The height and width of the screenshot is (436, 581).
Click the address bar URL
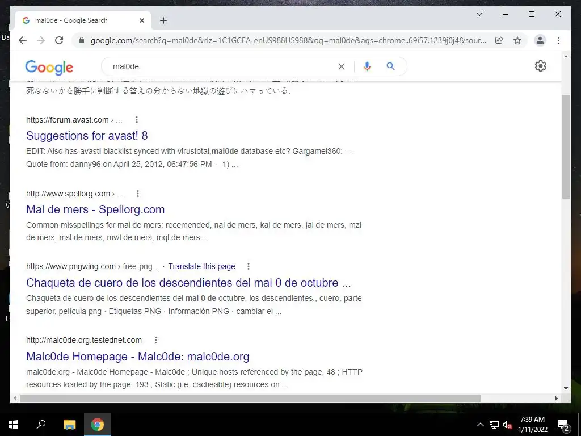click(288, 40)
